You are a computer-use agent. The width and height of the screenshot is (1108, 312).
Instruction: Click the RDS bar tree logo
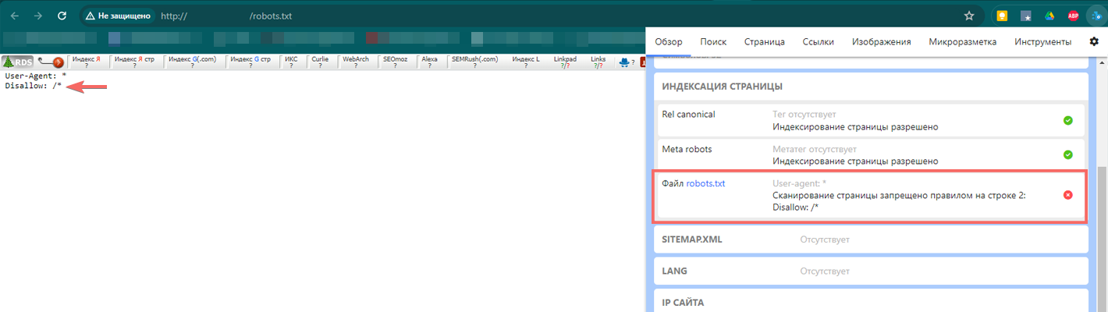coord(17,62)
